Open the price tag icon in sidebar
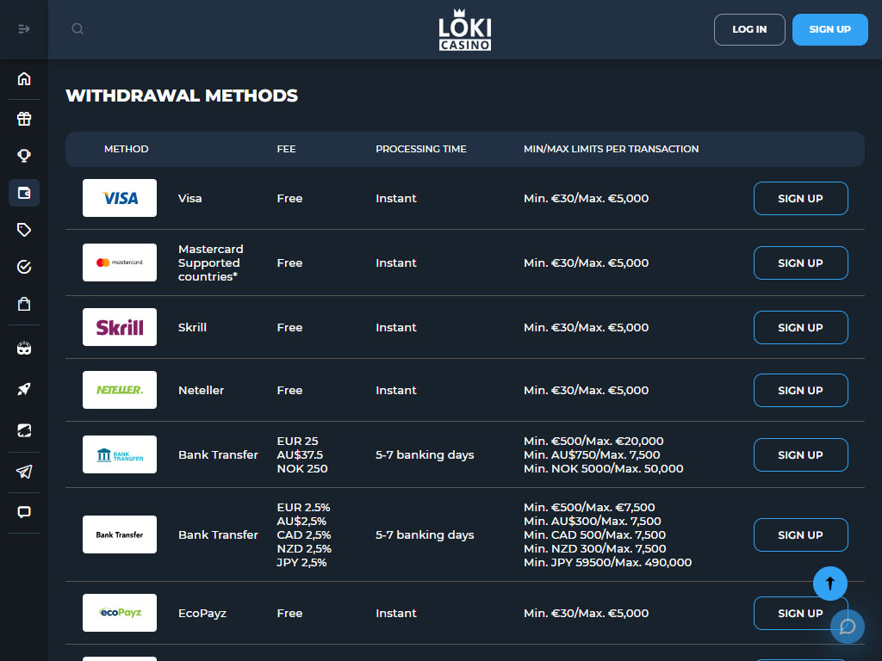This screenshot has height=661, width=882. pyautogui.click(x=24, y=229)
